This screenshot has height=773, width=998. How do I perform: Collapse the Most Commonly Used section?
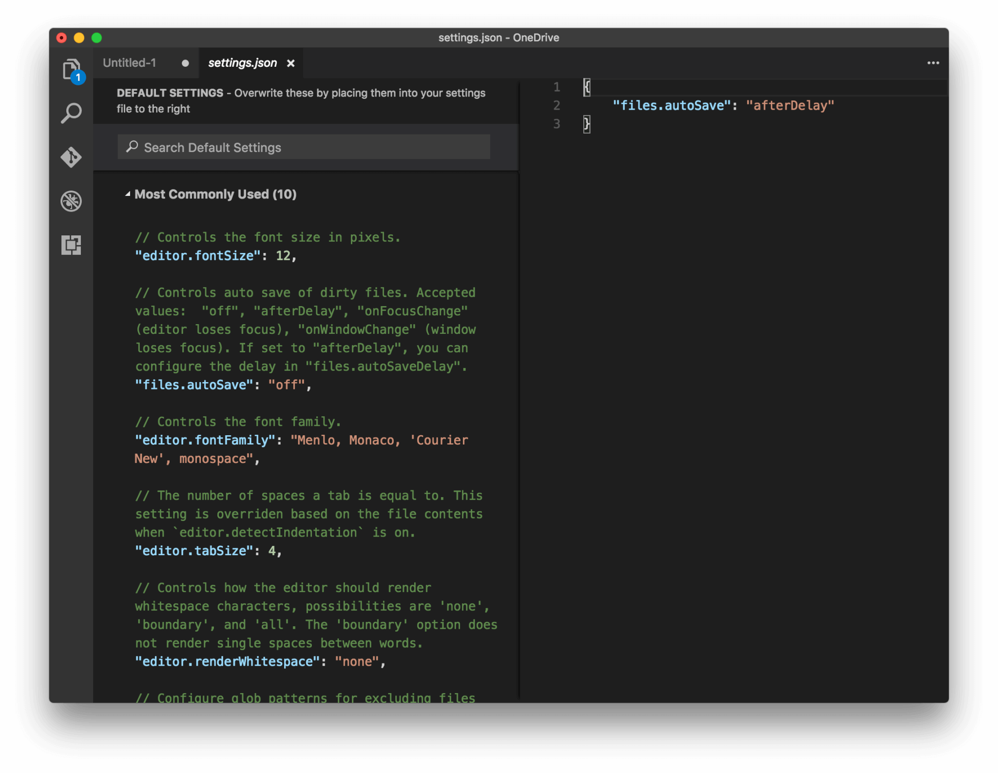coord(128,194)
